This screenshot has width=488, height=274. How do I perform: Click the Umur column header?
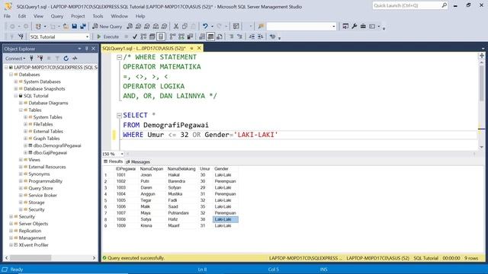[x=205, y=169]
